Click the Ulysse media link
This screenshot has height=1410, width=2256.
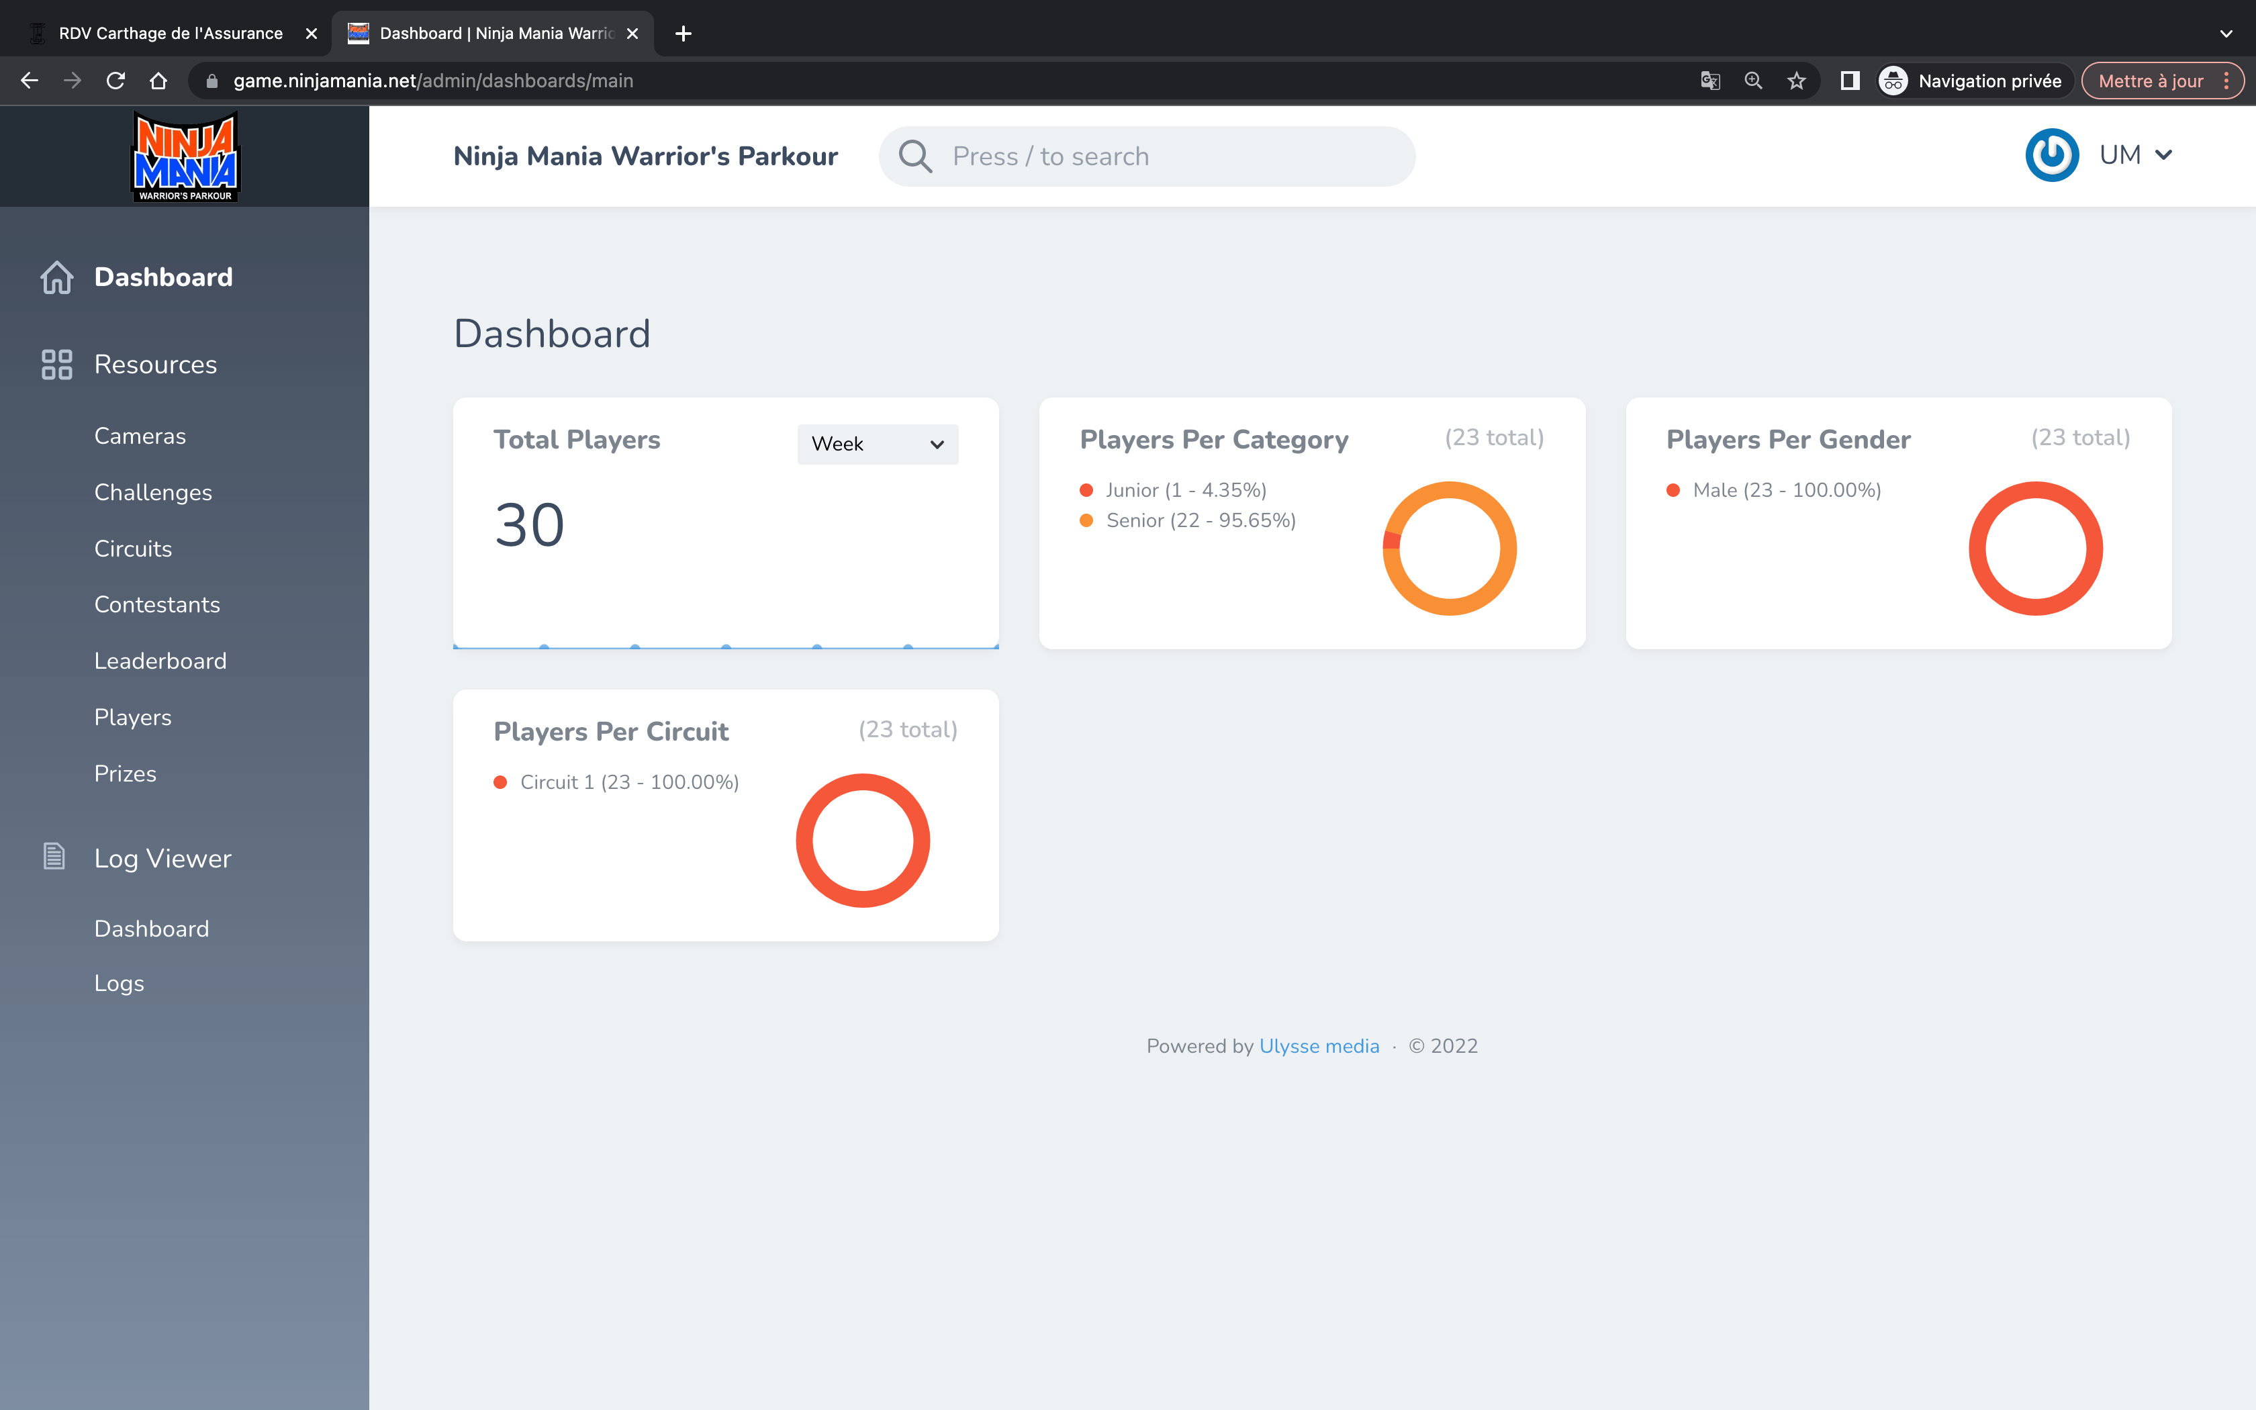1319,1046
